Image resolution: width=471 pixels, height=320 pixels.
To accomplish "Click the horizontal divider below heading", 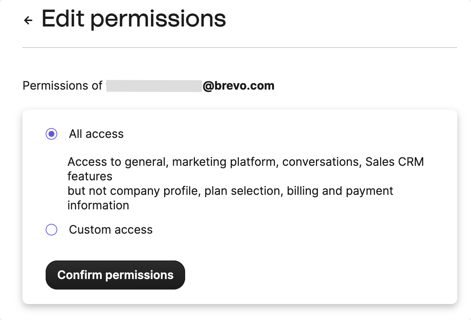I will [x=239, y=48].
